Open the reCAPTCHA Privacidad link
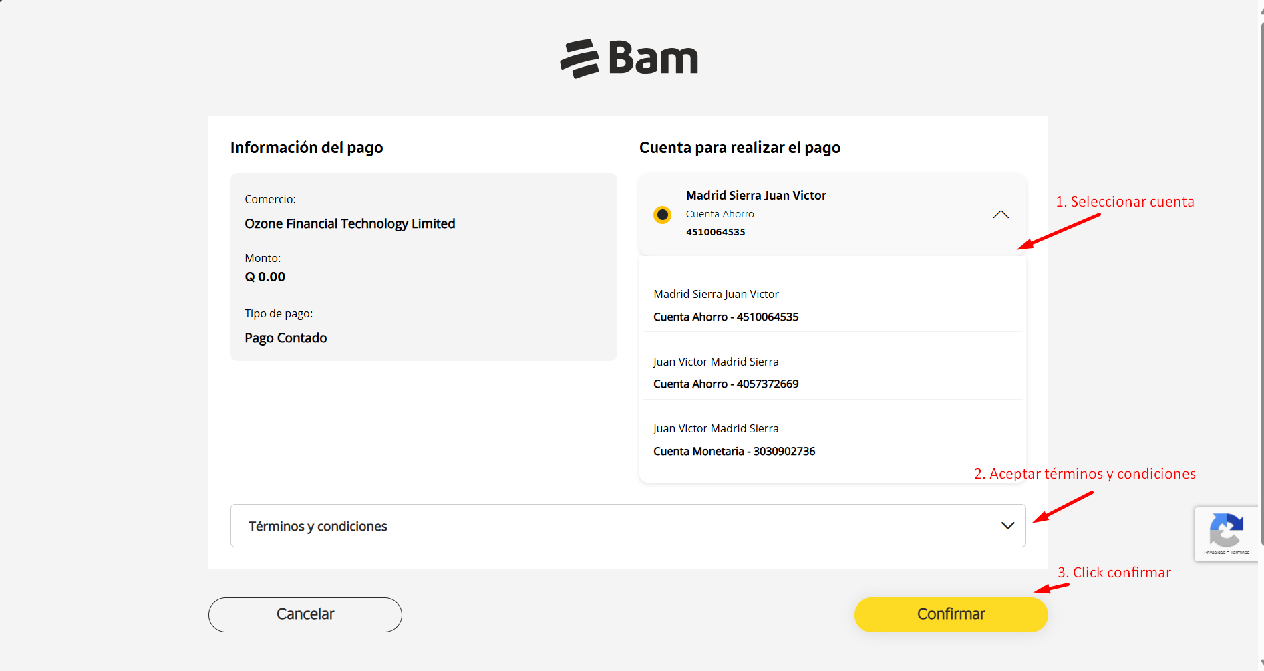1264x671 pixels. (x=1215, y=553)
